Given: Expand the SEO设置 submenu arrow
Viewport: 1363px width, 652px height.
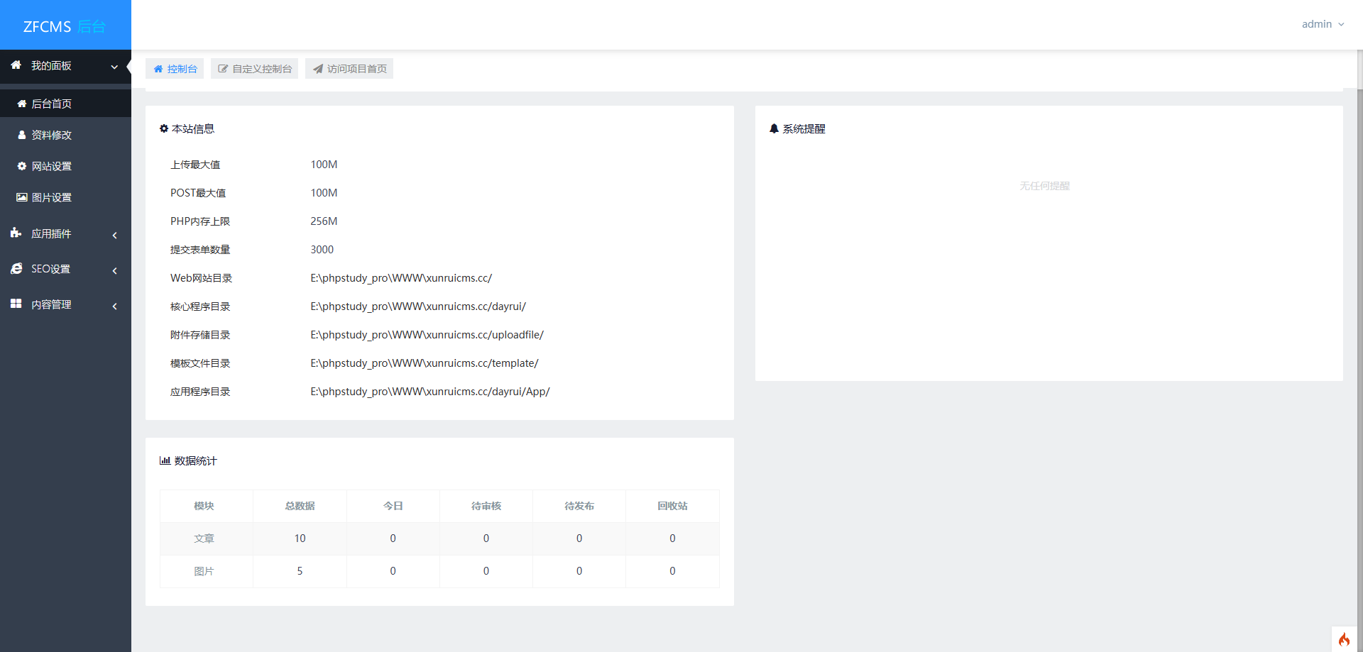Looking at the screenshot, I should (114, 270).
